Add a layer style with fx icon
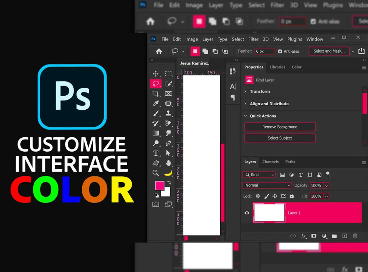Viewport: 368px width, 272px height. tap(304, 236)
